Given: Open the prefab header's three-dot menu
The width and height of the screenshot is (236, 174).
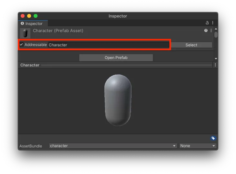Looking at the screenshot, I should (211, 31).
